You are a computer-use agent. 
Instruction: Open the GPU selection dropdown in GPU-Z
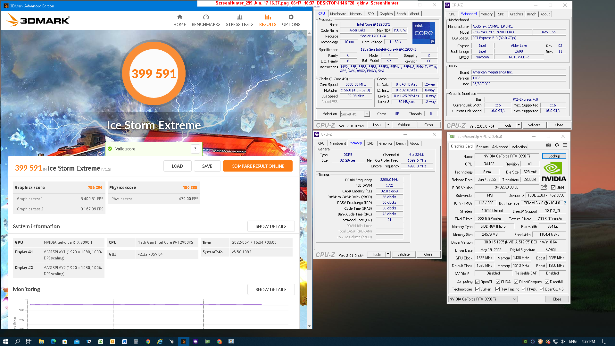point(483,299)
